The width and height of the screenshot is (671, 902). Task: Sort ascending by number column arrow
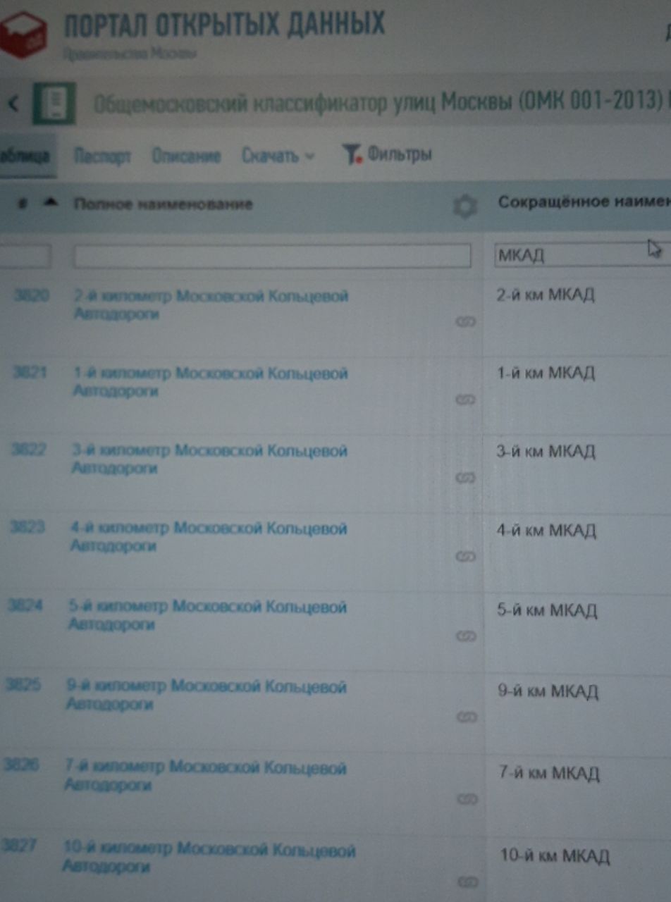coord(49,204)
